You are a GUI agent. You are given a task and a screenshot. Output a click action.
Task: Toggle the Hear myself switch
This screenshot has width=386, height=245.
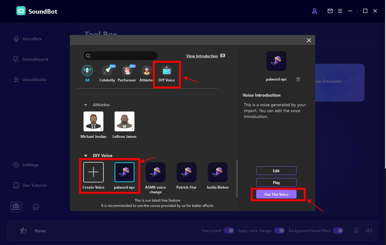point(229,230)
